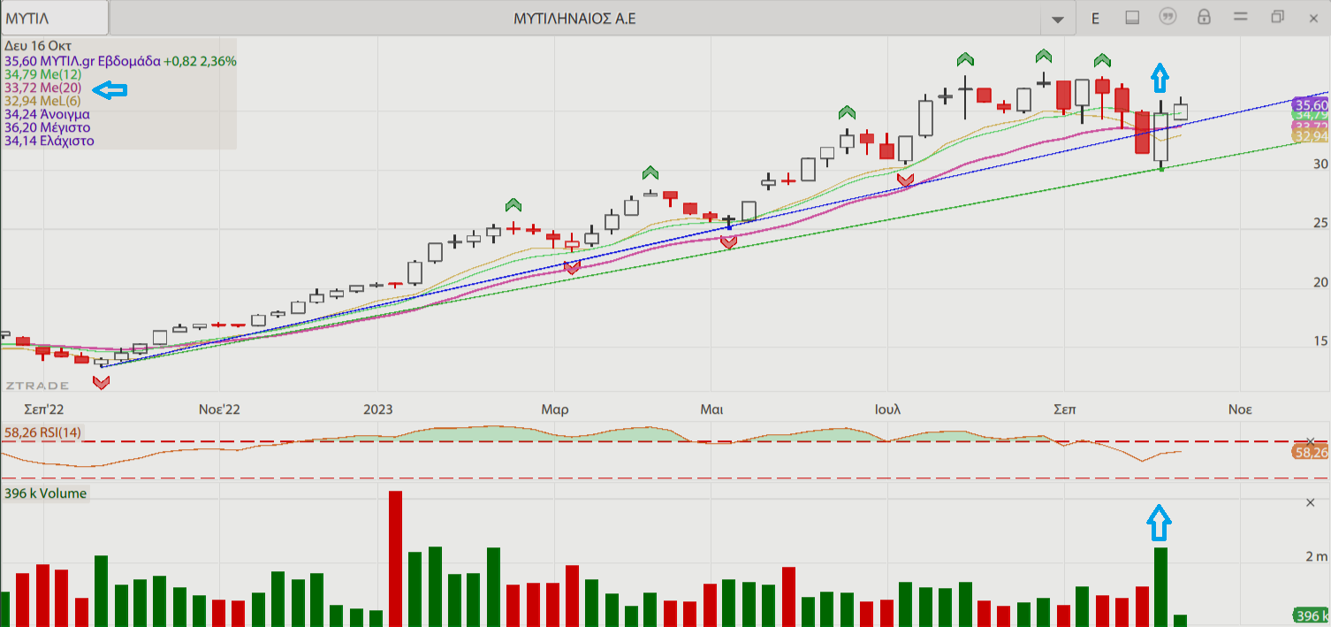
Task: Click the 36,20 Μέγιστο legend row
Action: point(47,127)
